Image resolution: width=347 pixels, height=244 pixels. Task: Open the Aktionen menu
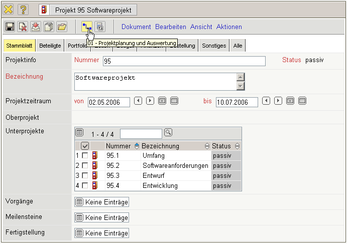[229, 27]
